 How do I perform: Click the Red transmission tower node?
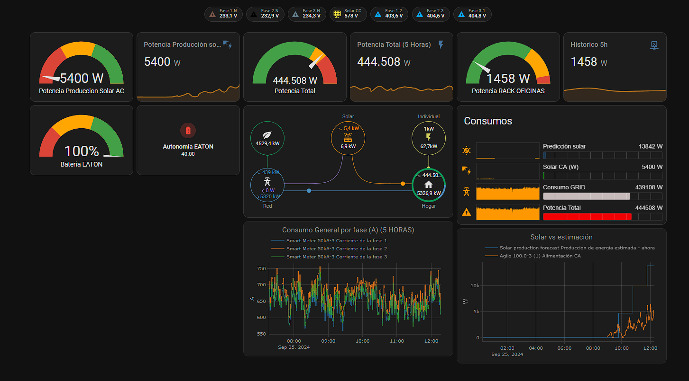[267, 185]
